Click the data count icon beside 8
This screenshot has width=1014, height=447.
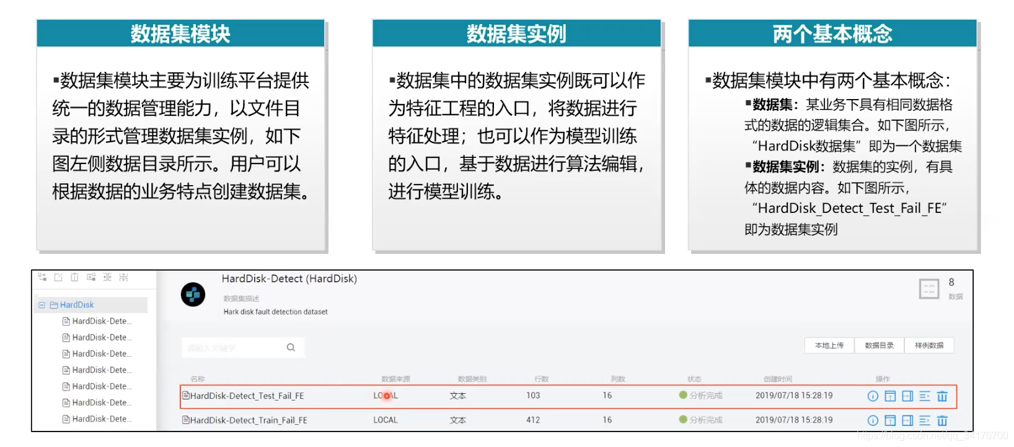[929, 289]
